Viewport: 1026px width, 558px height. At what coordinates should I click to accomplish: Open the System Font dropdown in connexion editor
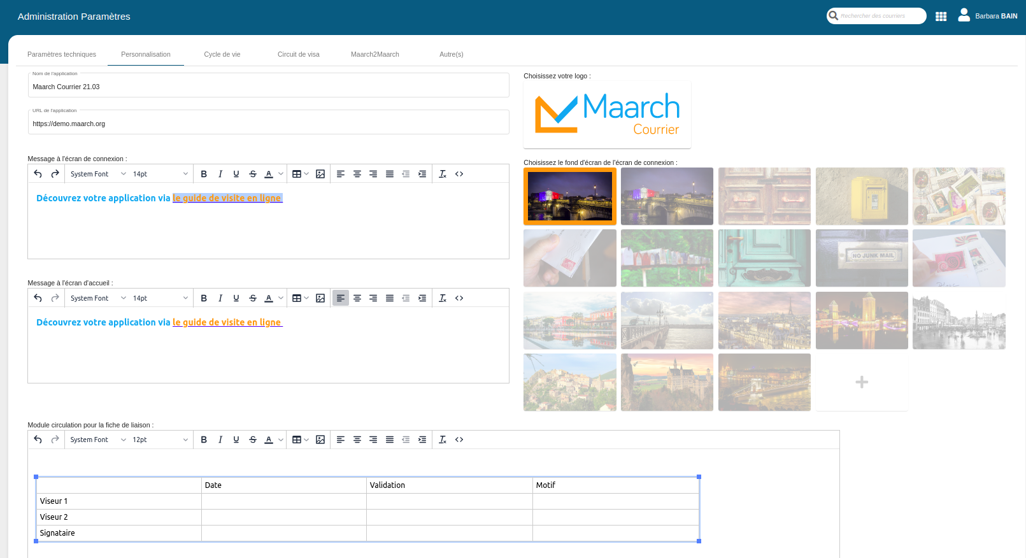(x=98, y=174)
